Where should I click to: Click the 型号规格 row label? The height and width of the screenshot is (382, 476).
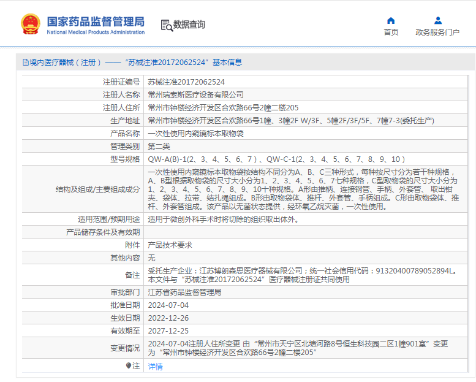click(125, 159)
